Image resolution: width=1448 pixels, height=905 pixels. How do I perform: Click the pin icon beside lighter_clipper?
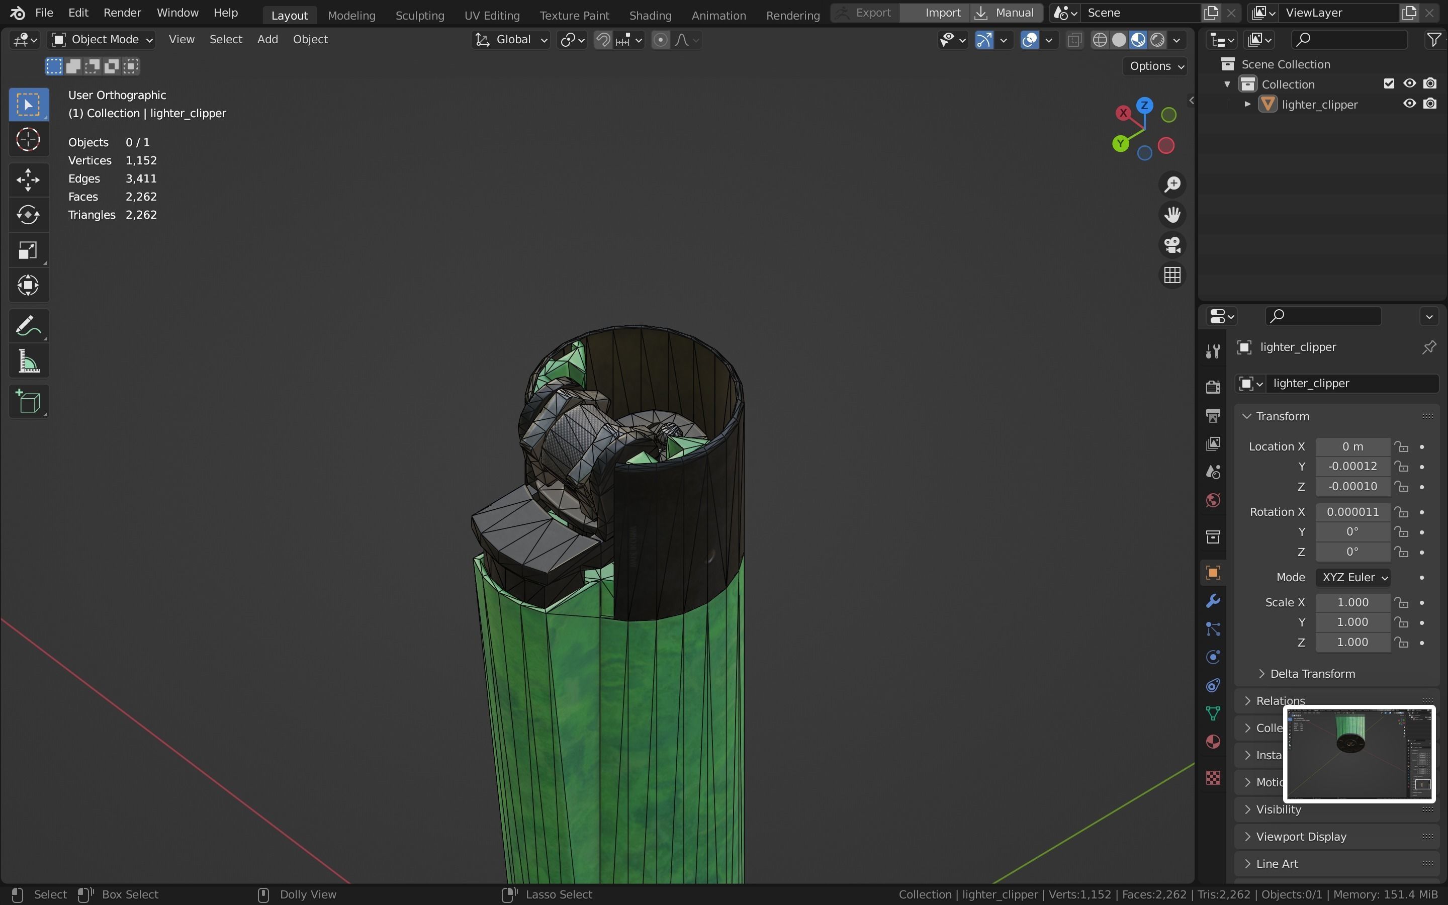pos(1429,347)
